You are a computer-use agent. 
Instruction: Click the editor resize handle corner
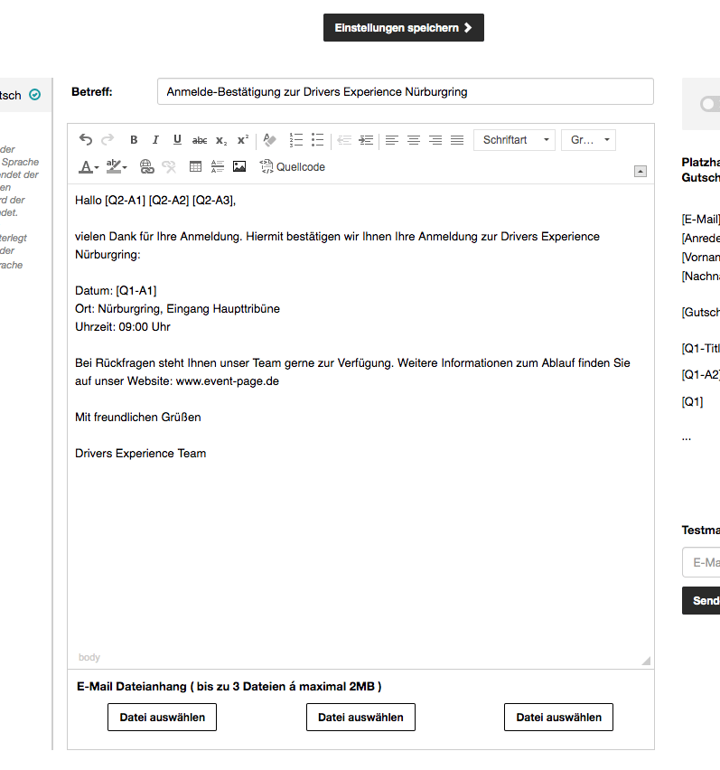[x=646, y=661]
